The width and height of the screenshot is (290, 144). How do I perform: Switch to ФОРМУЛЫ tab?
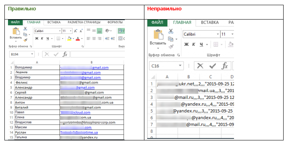(115, 22)
